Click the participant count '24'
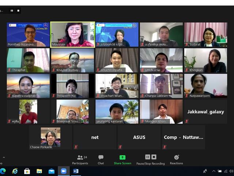 85,157
